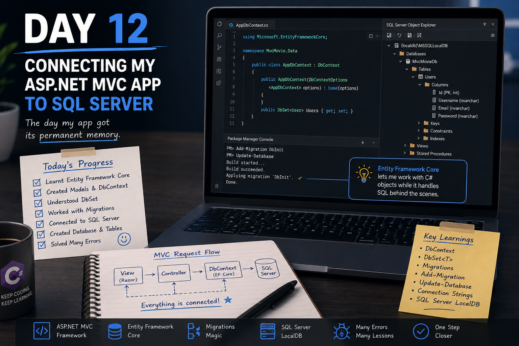Click the namespace MvcMovie.Data code line
Viewport: 519px width, 346px height.
click(x=270, y=51)
